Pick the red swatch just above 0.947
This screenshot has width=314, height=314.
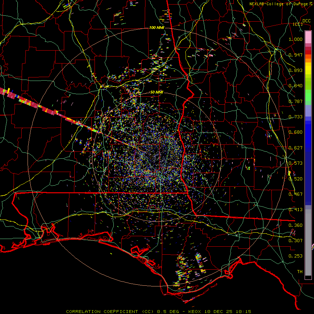308,52
